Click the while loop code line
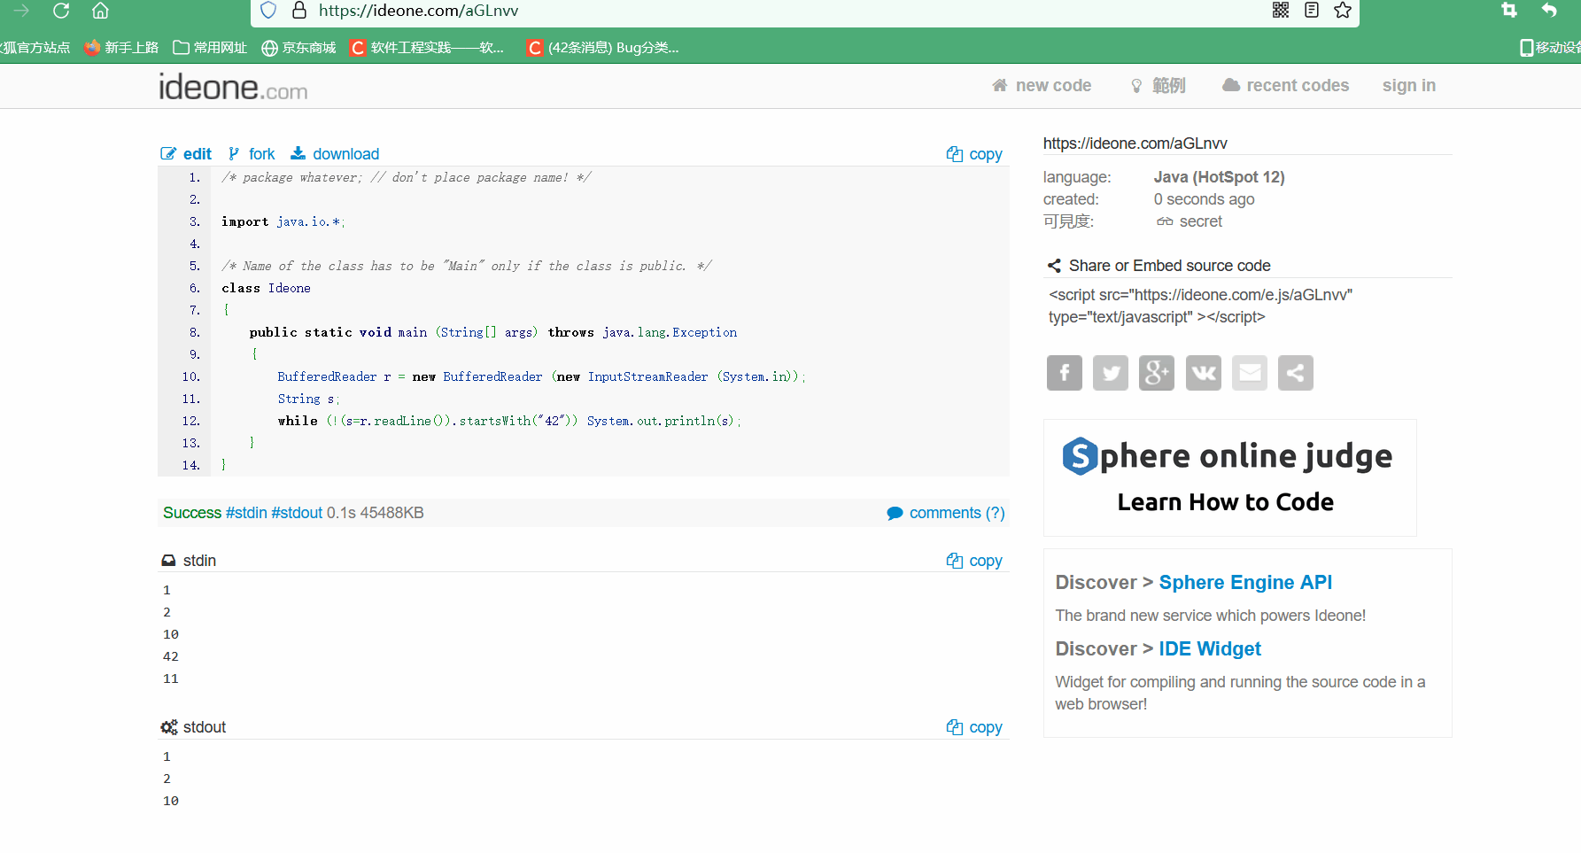 pyautogui.click(x=509, y=421)
